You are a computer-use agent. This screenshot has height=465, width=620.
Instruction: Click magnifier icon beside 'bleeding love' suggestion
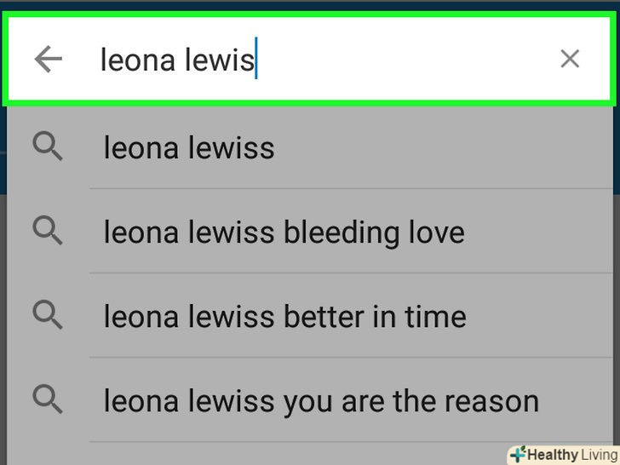click(48, 232)
